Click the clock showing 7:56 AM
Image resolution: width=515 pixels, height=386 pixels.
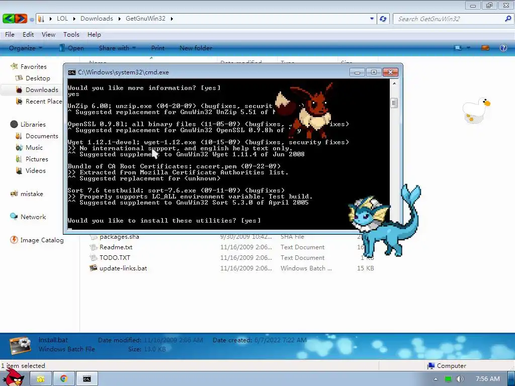(487, 379)
